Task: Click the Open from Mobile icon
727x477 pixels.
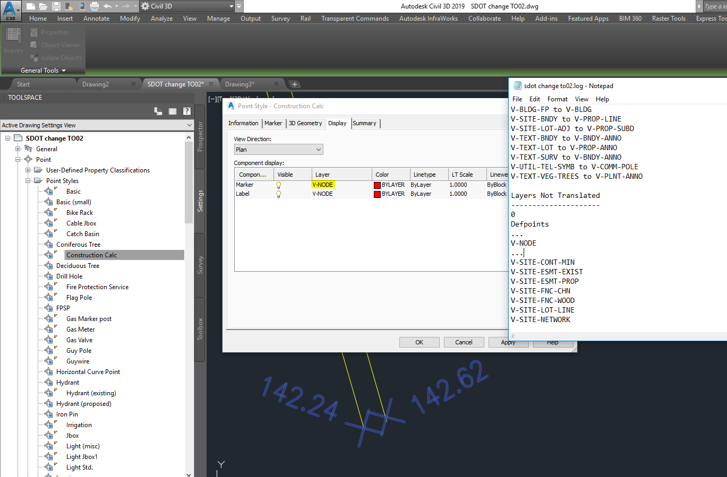Action: tap(69, 6)
